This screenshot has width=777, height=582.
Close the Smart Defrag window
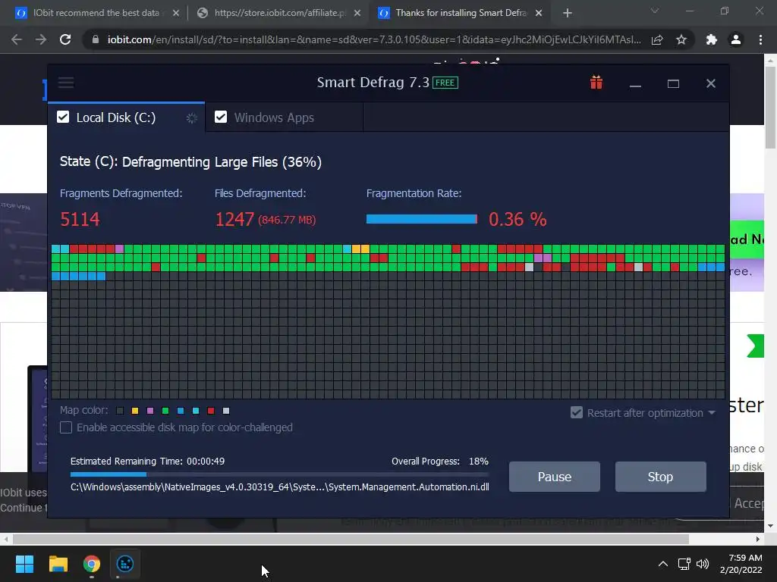click(x=710, y=83)
